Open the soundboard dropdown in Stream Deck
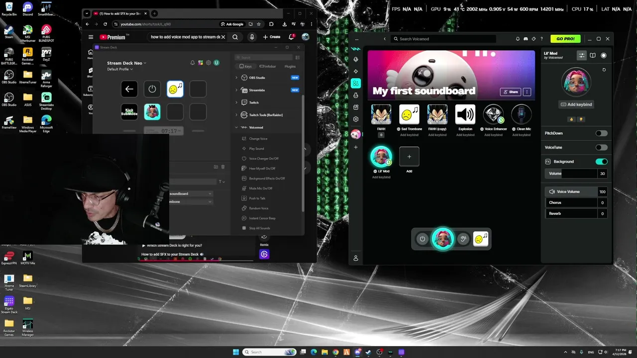 pos(191,193)
